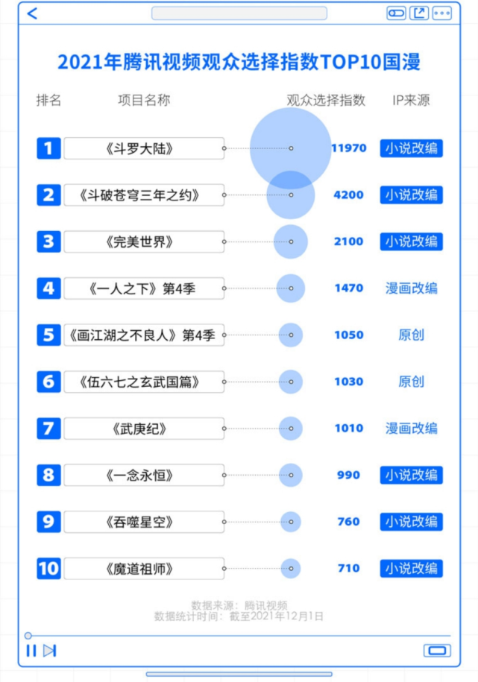The height and width of the screenshot is (682, 478).
Task: Open the share/export icon
Action: [x=419, y=13]
